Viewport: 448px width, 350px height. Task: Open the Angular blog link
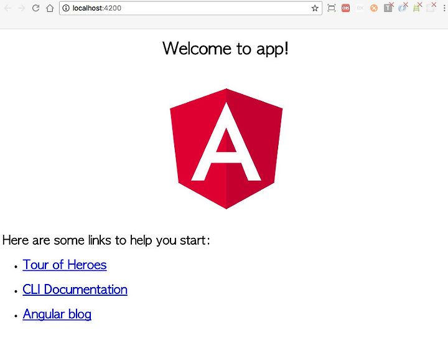tap(57, 314)
